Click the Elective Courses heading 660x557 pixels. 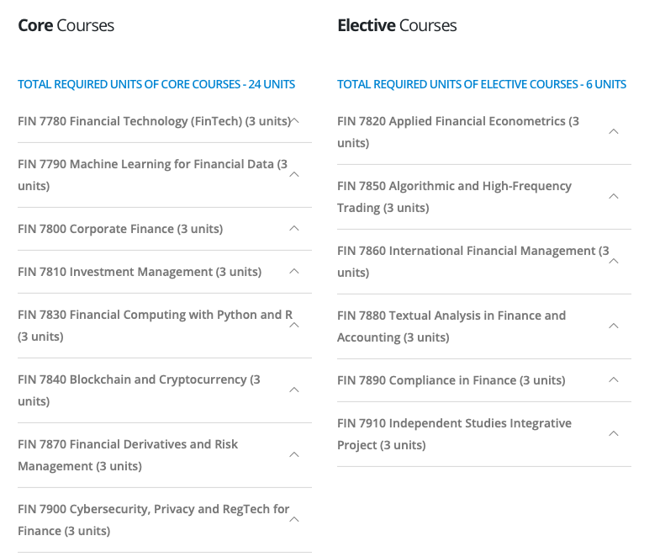[397, 25]
